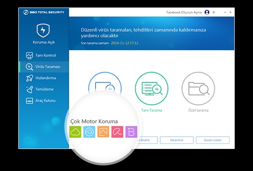Toggle the green cloud engine icon
The height and width of the screenshot is (171, 253).
pyautogui.click(x=75, y=132)
